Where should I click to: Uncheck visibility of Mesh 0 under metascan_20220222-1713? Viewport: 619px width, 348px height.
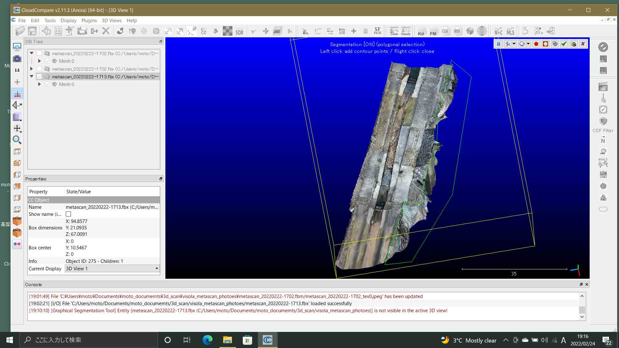47,84
